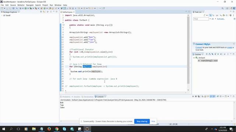Click the Connect link in Mylyn panel
The image size is (236, 132).
(x=199, y=47)
